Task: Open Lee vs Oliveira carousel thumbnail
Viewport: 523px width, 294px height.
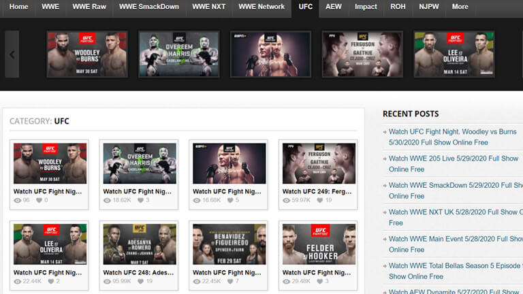Action: tap(454, 54)
